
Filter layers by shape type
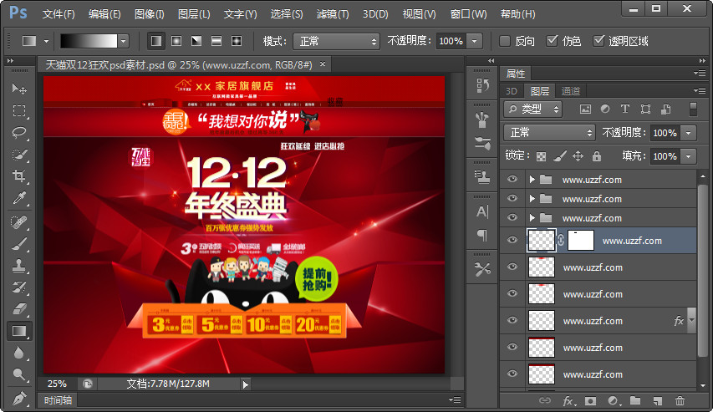645,109
